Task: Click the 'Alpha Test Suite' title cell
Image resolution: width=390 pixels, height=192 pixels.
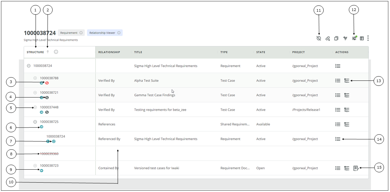Action: tap(146, 80)
